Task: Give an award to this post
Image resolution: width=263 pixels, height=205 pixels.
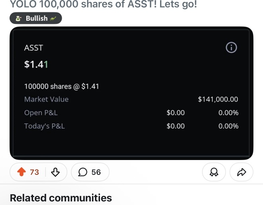Action: (213, 172)
